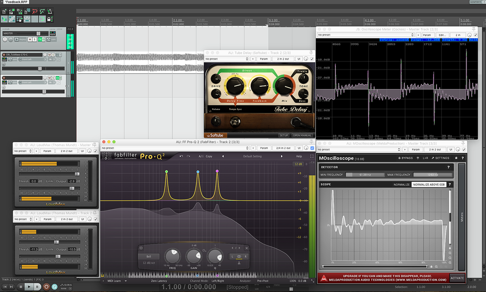This screenshot has height=292, width=486.
Task: Click the master track Route icon
Action: coord(53,33)
